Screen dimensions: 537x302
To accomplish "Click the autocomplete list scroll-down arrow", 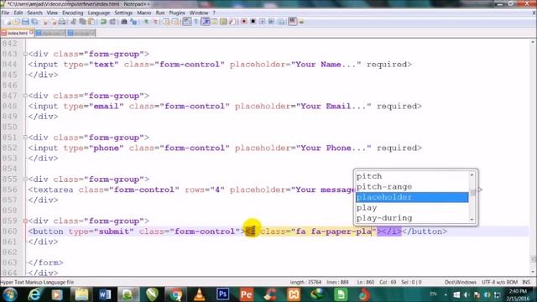I will click(x=472, y=220).
